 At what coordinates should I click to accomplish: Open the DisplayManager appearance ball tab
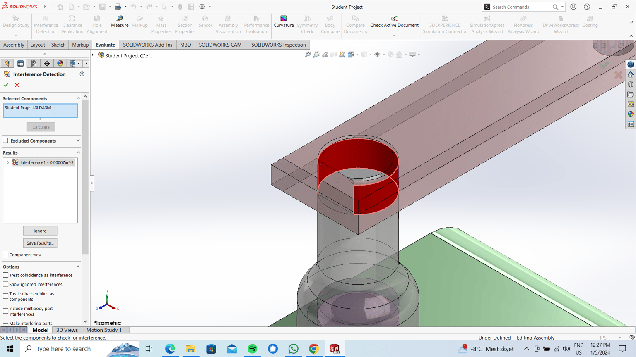[x=60, y=63]
